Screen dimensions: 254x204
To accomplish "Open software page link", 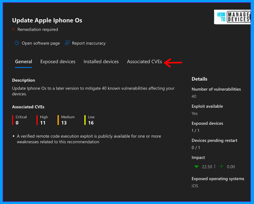I will (41, 43).
